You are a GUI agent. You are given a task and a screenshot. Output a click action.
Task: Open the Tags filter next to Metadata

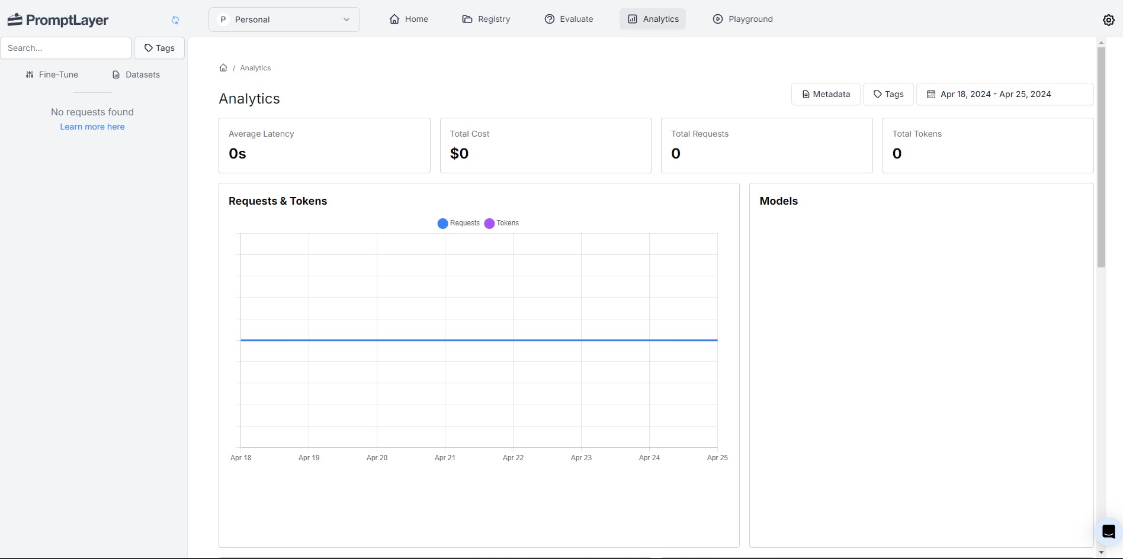coord(888,94)
